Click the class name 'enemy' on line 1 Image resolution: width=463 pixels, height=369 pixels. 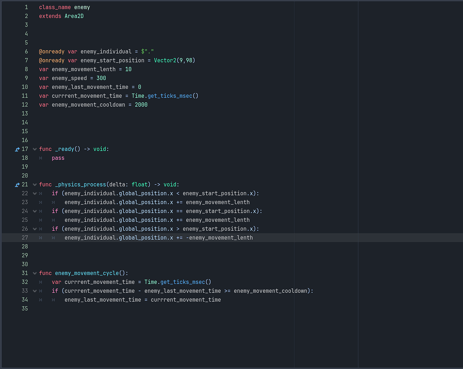click(x=82, y=7)
